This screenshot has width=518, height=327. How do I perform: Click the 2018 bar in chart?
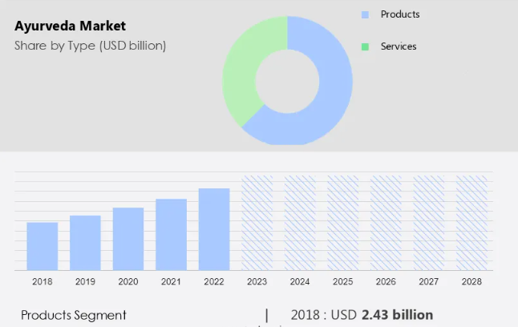pos(42,246)
